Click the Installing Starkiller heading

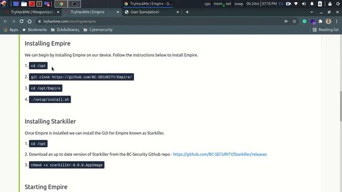point(50,122)
